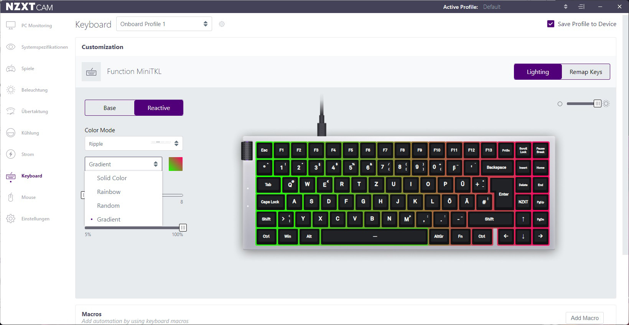Select the Esc key on keyboard image
This screenshot has height=325, width=629.
264,150
